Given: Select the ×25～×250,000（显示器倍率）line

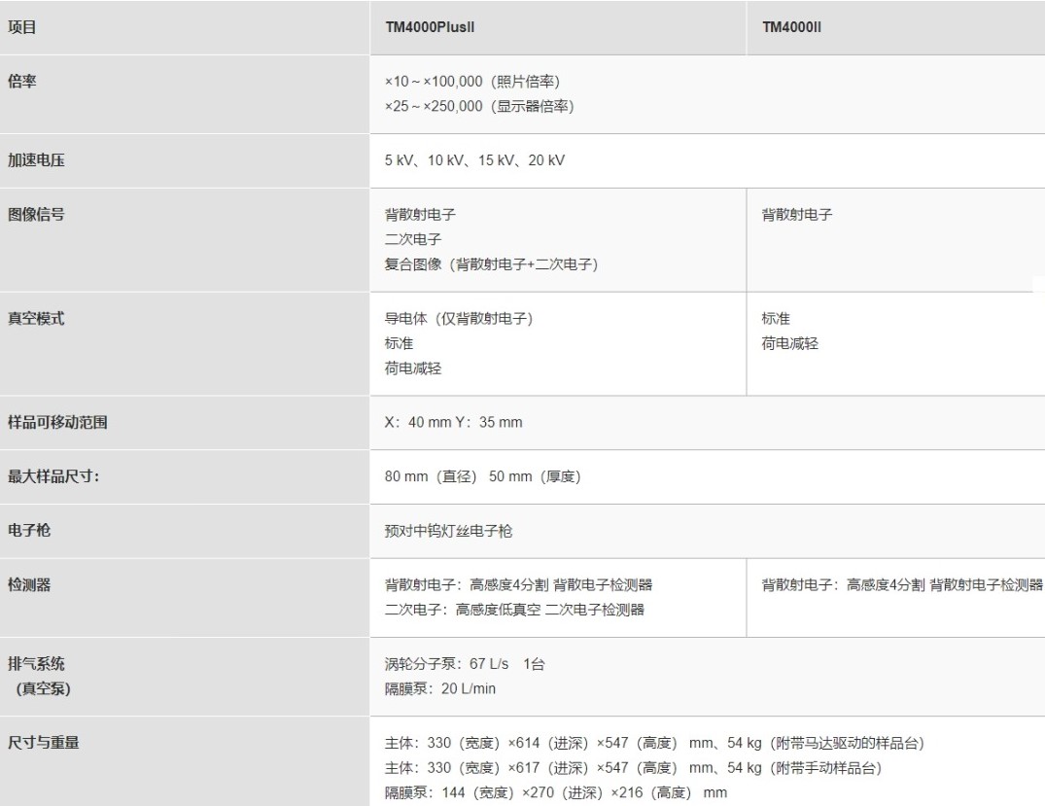Looking at the screenshot, I should pos(479,106).
